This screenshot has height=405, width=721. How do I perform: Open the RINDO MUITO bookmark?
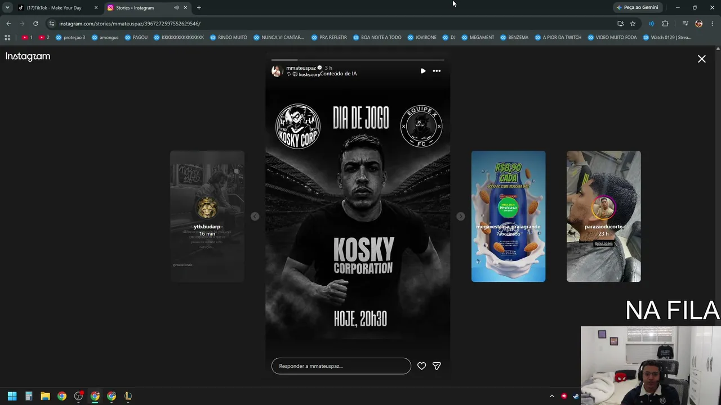(229, 38)
